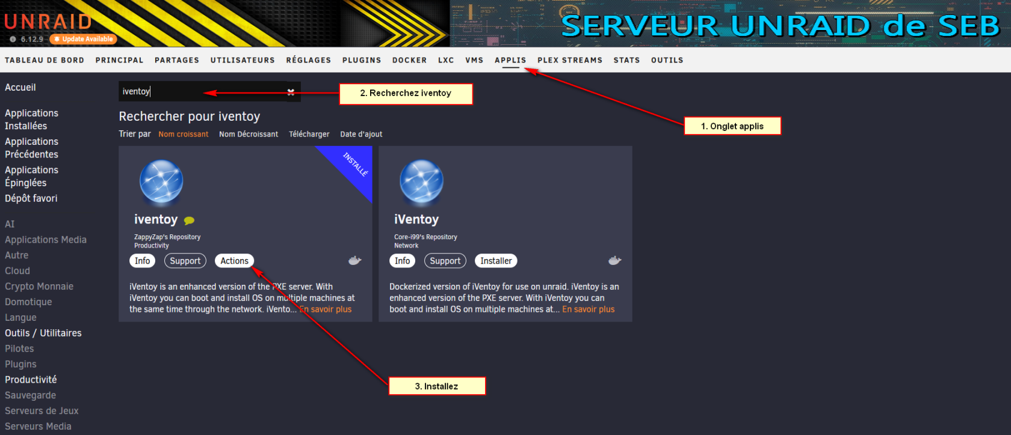
Task: Open the Plex Streams tab
Action: click(570, 60)
